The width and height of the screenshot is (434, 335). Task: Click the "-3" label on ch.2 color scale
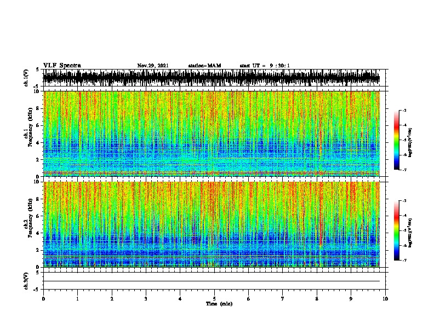[x=404, y=201]
